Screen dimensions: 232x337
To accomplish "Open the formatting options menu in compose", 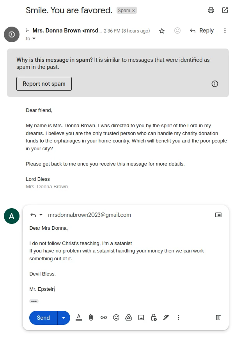I will pyautogui.click(x=79, y=317).
